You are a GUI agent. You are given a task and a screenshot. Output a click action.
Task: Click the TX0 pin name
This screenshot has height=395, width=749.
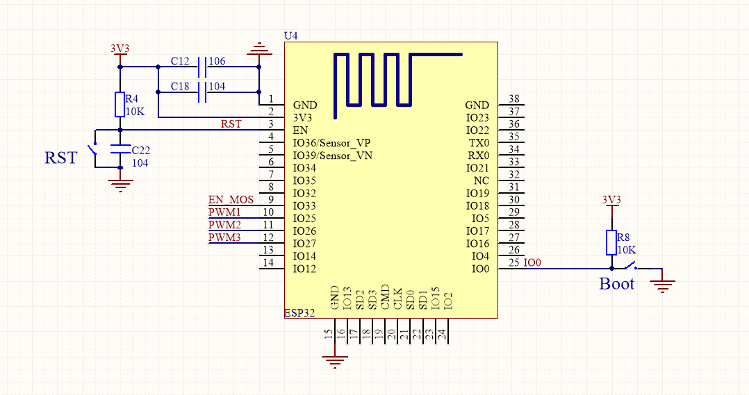pyautogui.click(x=479, y=142)
